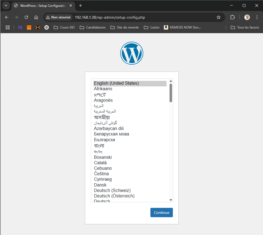Select the Tibetan language option above Bosanski
Image resolution: width=263 pixels, height=235 pixels.
click(x=130, y=152)
